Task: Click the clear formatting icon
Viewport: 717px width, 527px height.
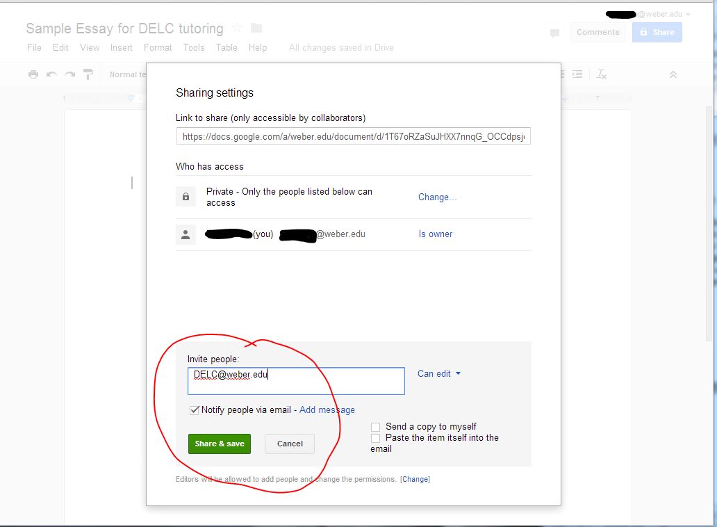Action: click(602, 74)
